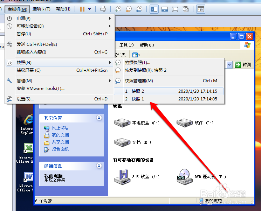This screenshot has height=211, width=261.
Task: Open the 帮助(H) menu in Explorer window
Action: point(147,45)
